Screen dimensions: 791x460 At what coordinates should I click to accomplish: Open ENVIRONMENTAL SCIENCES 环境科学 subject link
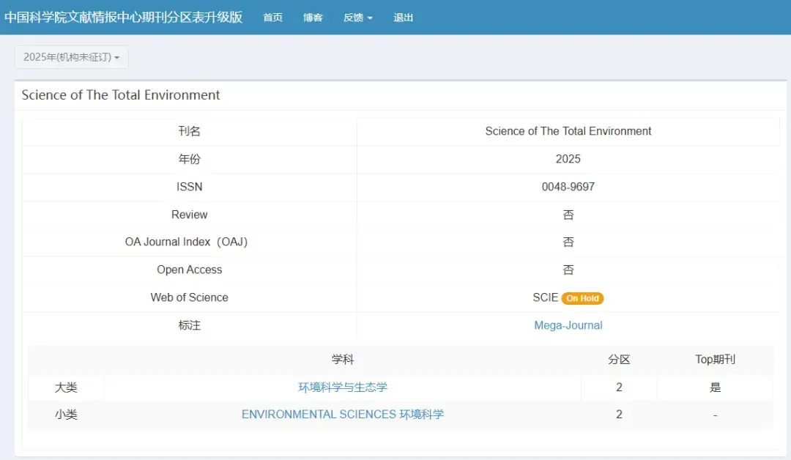(344, 414)
